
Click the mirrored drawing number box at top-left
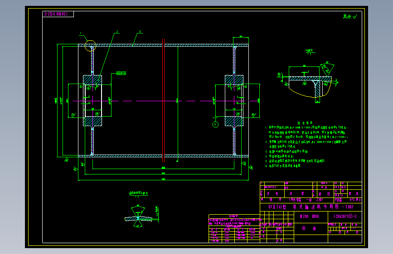(x=58, y=14)
